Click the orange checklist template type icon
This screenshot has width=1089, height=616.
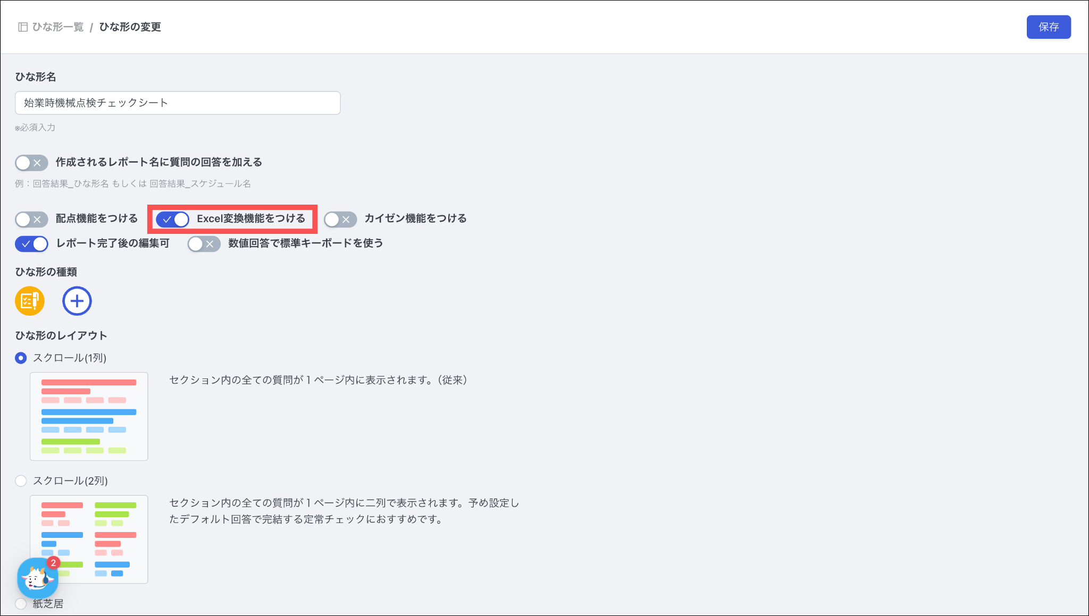pos(30,301)
